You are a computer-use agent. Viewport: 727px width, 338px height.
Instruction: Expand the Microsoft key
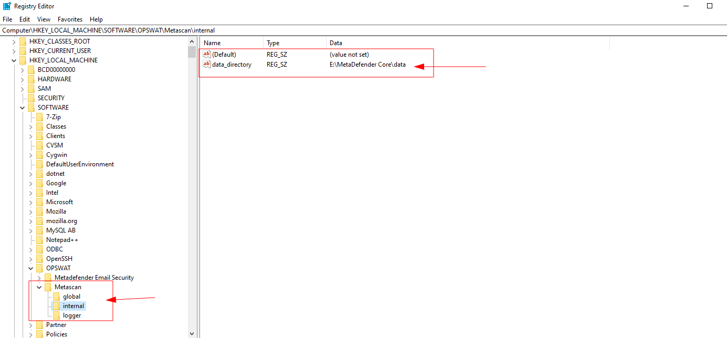(x=31, y=202)
